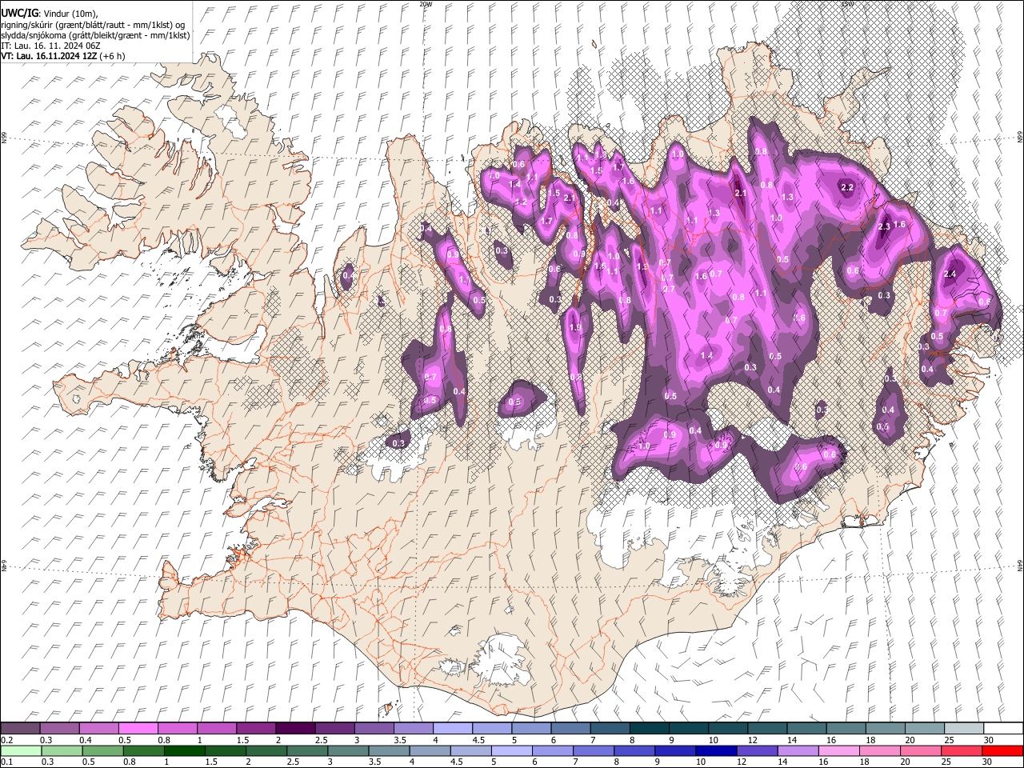Click the upper legend swatch starting at 0.2

coord(21,728)
